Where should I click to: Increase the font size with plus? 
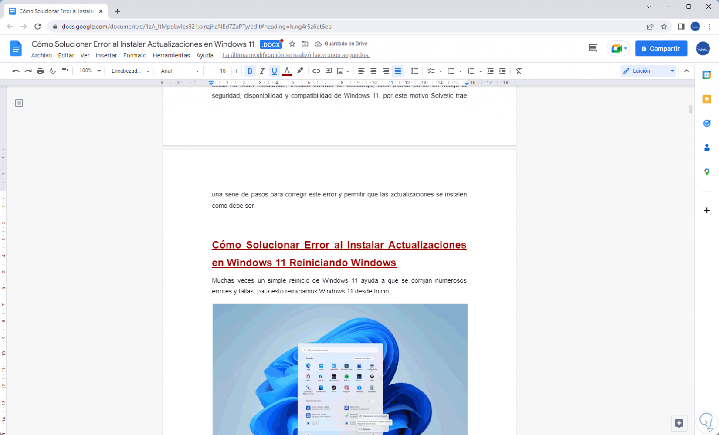tap(237, 71)
